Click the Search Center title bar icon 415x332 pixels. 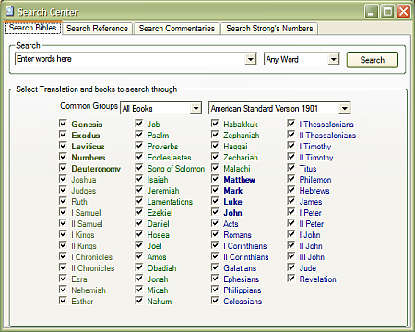(9, 11)
